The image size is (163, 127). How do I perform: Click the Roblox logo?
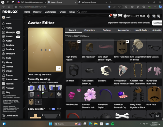pyautogui.click(x=10, y=12)
